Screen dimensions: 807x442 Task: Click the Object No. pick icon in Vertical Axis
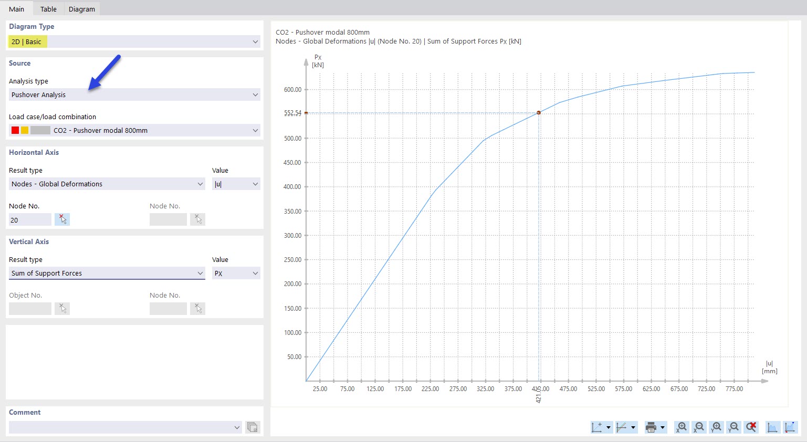[62, 309]
